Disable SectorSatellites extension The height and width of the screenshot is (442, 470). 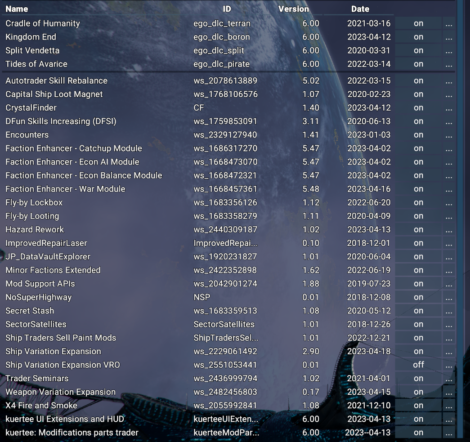click(418, 324)
